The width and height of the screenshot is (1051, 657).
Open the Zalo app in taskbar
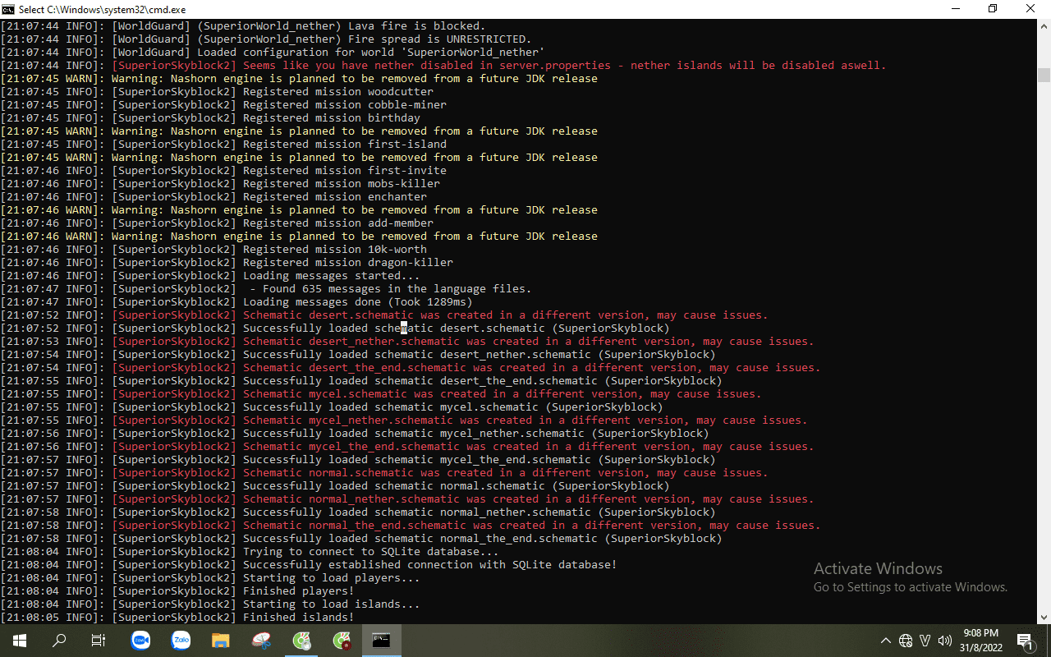pos(181,641)
